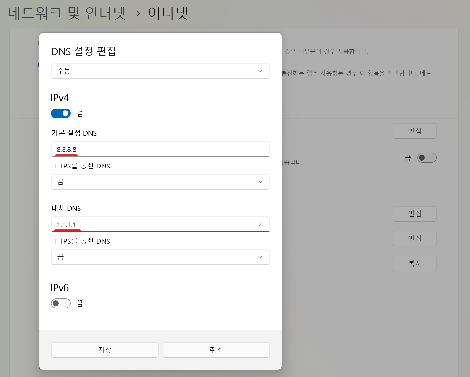Image resolution: width=470 pixels, height=377 pixels.
Task: Click the 복사 button in background page
Action: [x=415, y=264]
